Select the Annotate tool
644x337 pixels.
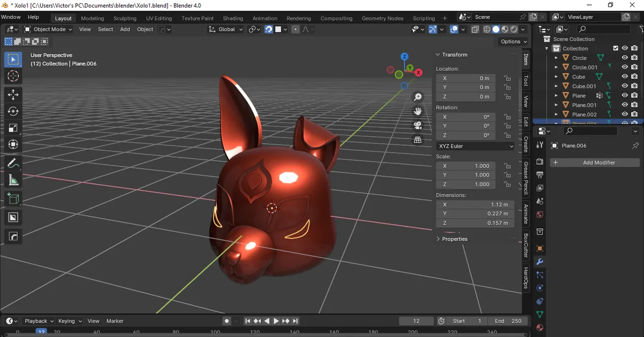(x=13, y=163)
